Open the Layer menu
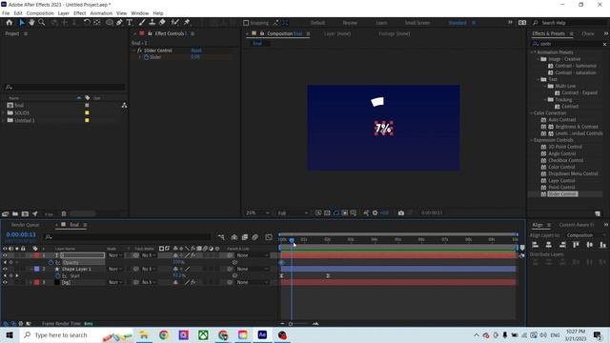 [x=64, y=13]
